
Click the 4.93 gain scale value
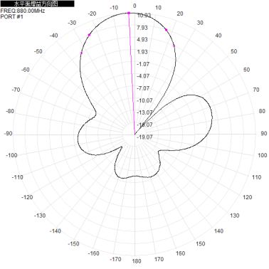(142, 39)
